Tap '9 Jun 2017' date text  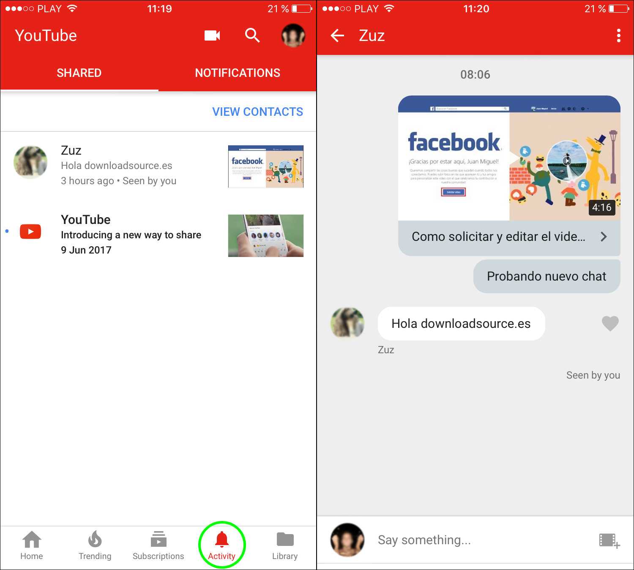[x=86, y=250]
